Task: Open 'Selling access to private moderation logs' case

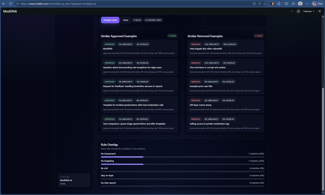Action: click(226, 124)
